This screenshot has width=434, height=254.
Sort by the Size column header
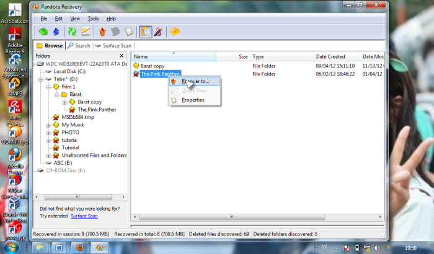[x=233, y=56]
